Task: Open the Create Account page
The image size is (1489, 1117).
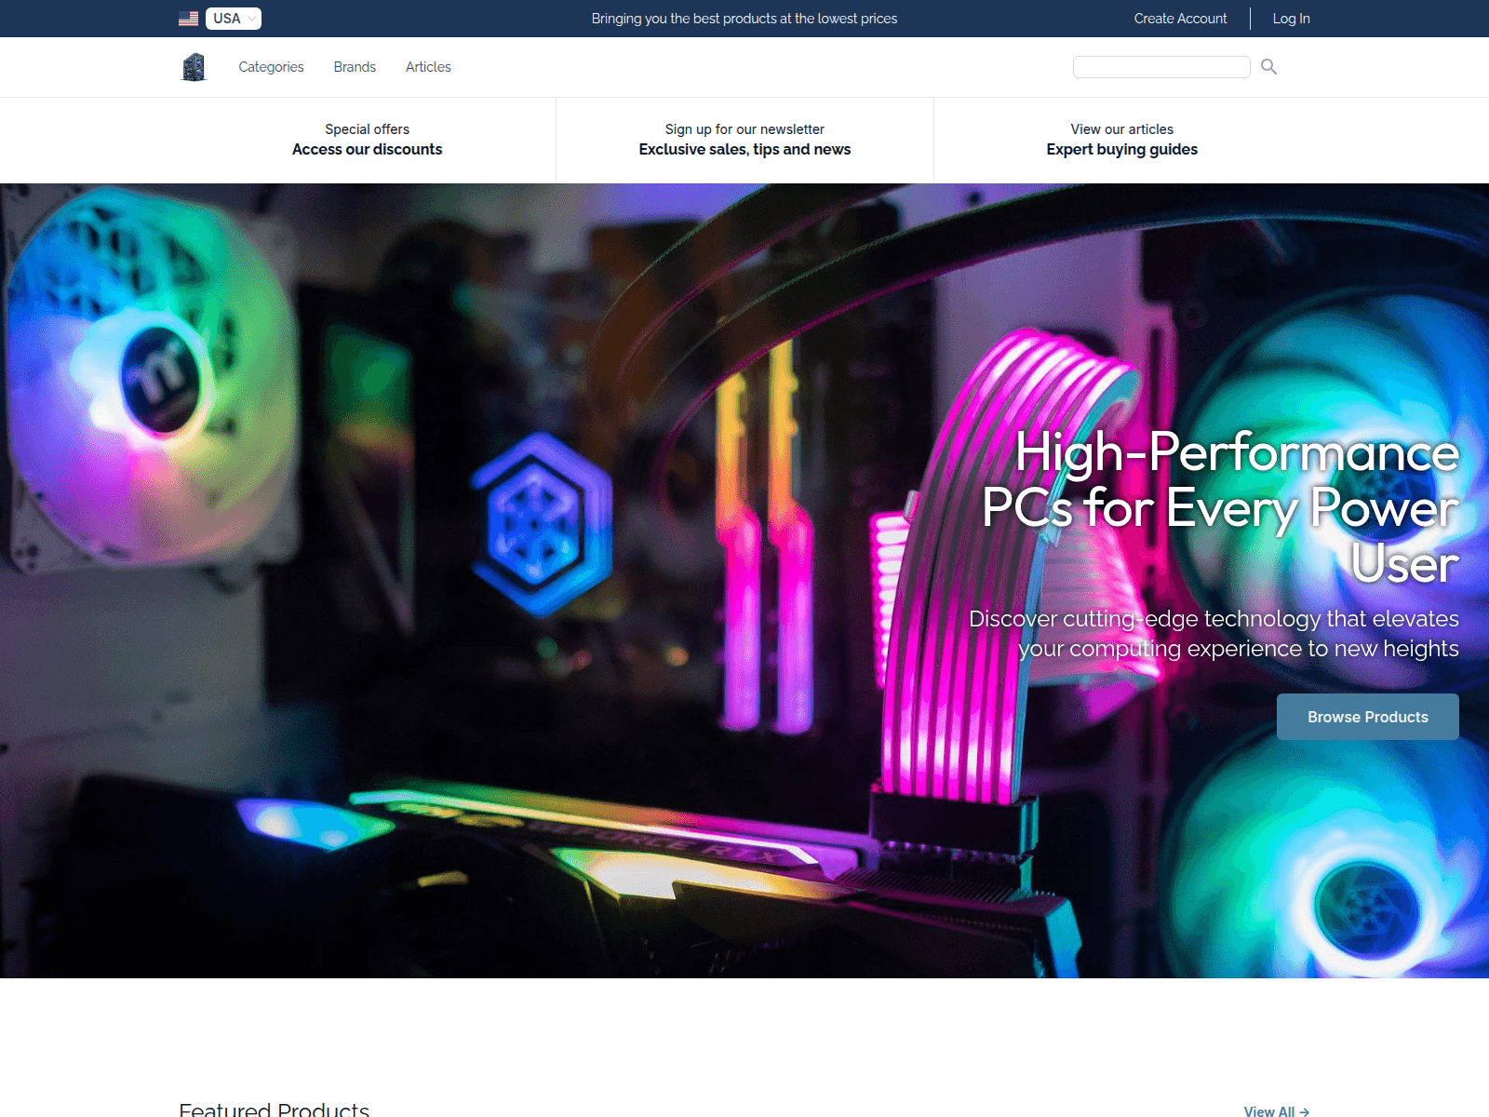Action: [1179, 18]
